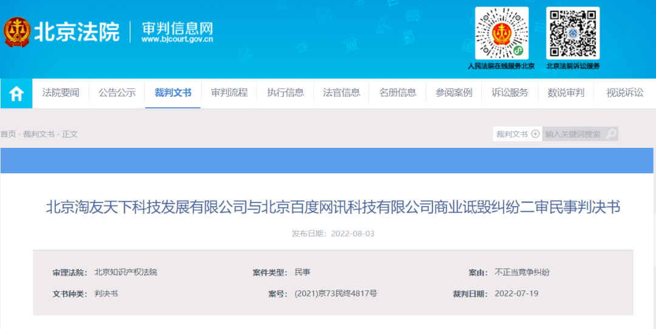Image resolution: width=656 pixels, height=329 pixels.
Task: Click the 发布日期：2022-08-03 text
Action: tap(333, 233)
